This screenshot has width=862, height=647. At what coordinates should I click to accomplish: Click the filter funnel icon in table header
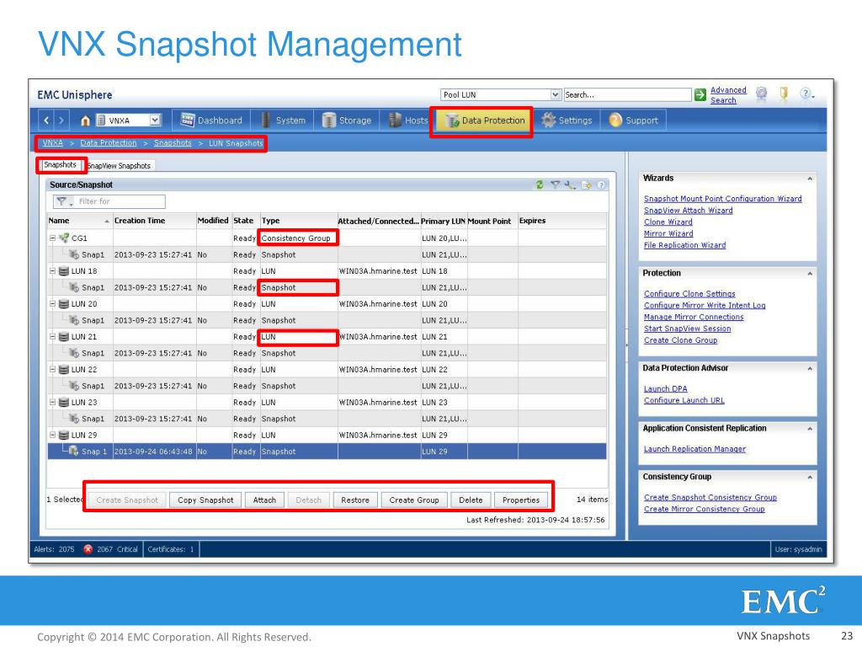click(x=556, y=184)
